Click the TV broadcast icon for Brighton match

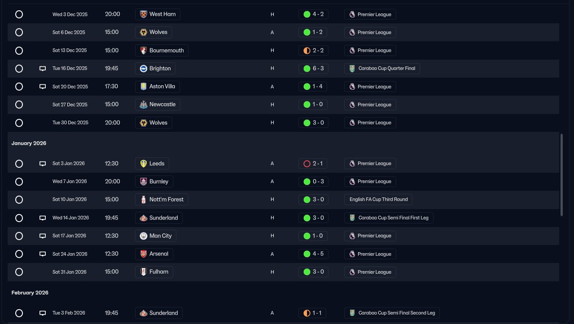point(43,69)
